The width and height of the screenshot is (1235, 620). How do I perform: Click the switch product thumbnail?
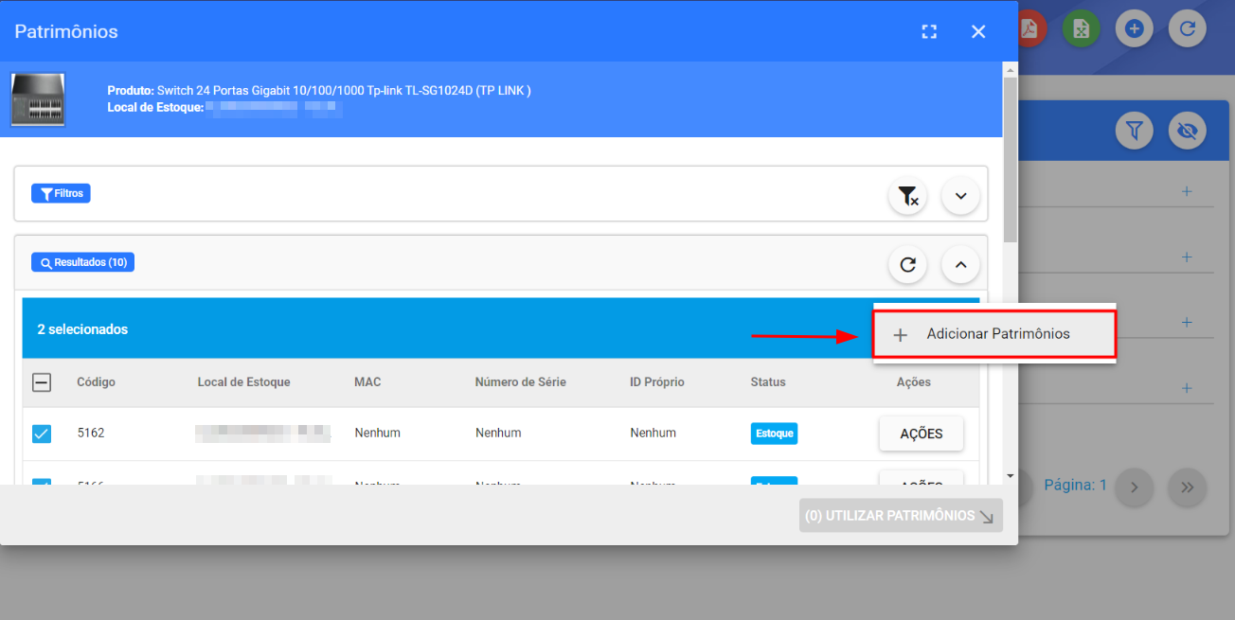[x=38, y=99]
